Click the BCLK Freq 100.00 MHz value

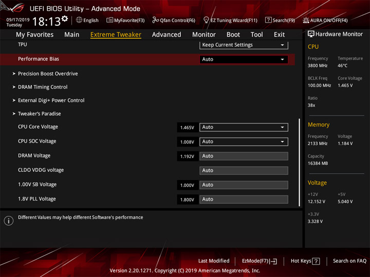click(x=319, y=86)
